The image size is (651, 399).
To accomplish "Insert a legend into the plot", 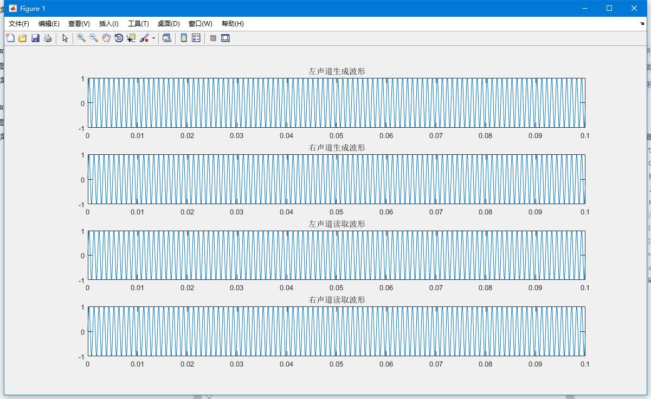I will (x=195, y=38).
